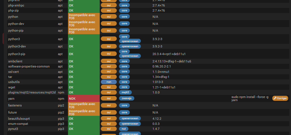
Task: Open the nut badge in the pynut3 row
Action: pyautogui.click(x=124, y=129)
